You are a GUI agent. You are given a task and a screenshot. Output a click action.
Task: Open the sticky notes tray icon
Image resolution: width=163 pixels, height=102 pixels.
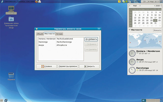coord(119,2)
